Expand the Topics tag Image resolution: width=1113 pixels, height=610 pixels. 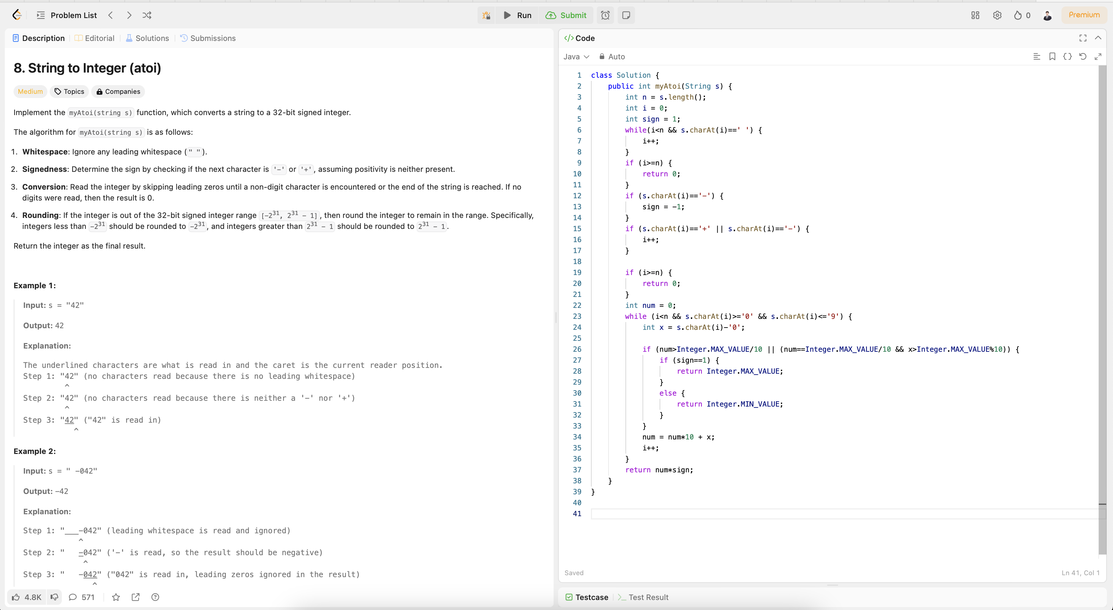click(x=69, y=91)
